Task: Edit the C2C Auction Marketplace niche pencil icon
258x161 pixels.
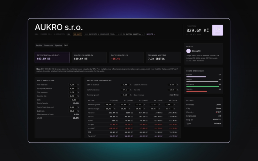Action: pyautogui.click(x=143, y=34)
